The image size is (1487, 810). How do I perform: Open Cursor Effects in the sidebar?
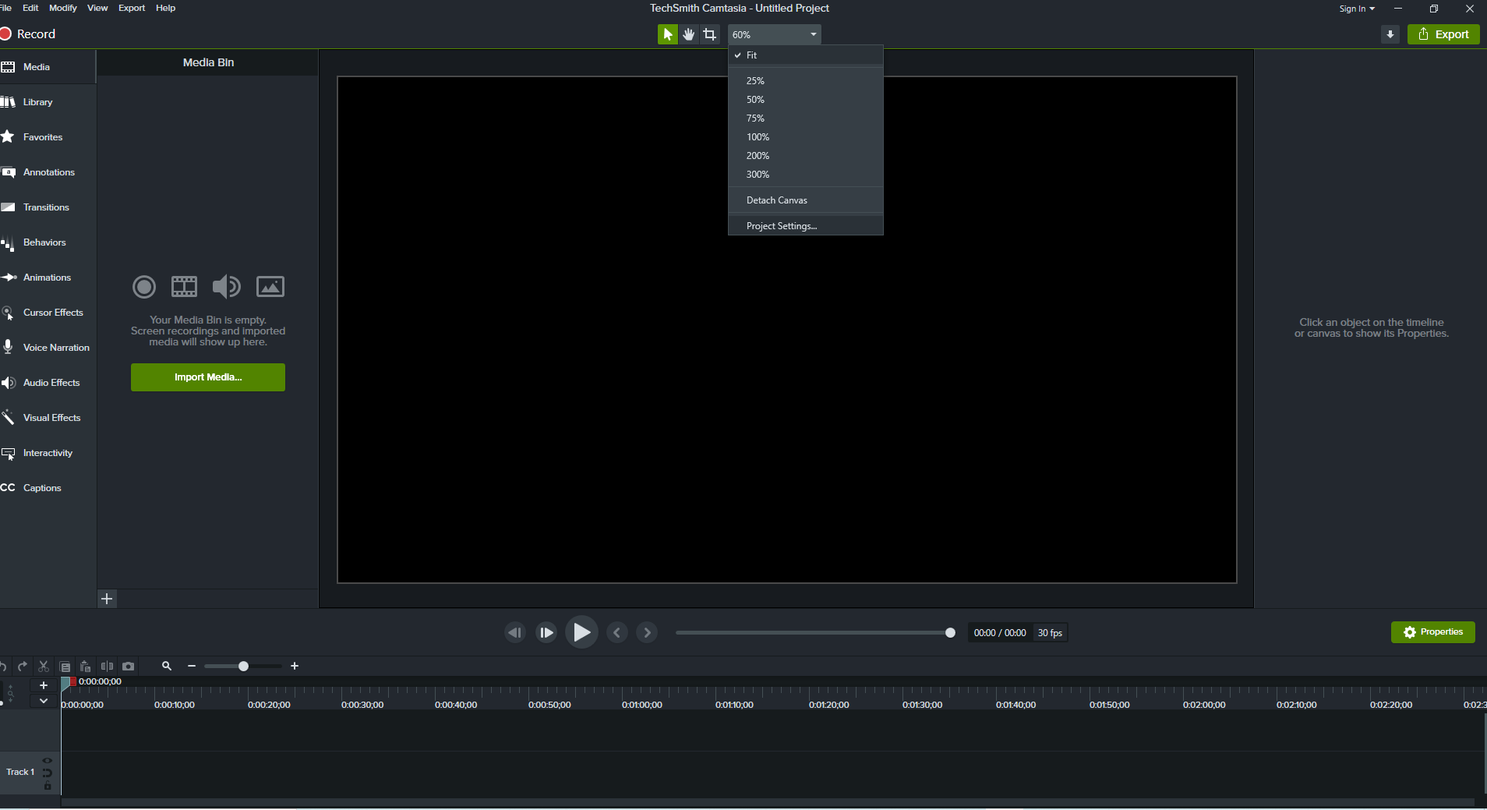(52, 313)
